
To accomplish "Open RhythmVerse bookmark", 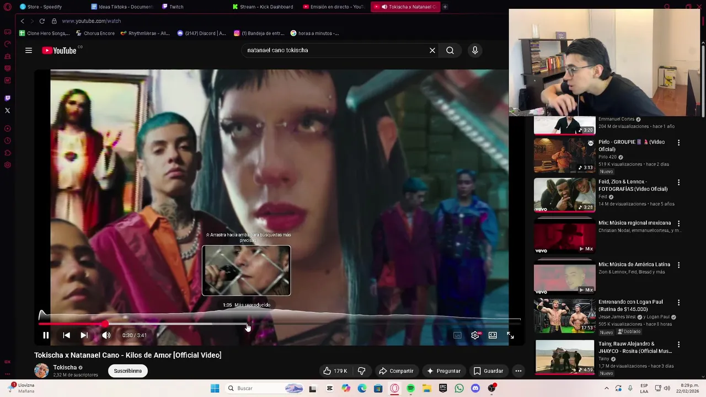I will click(x=145, y=33).
